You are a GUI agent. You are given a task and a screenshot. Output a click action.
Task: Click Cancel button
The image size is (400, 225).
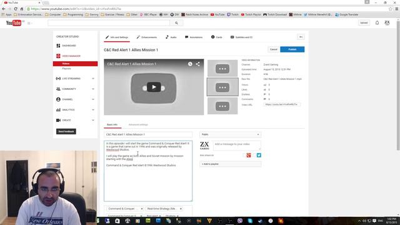[274, 49]
